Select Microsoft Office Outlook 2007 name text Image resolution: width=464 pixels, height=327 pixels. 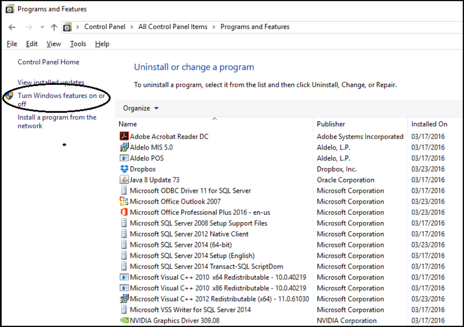[175, 201]
